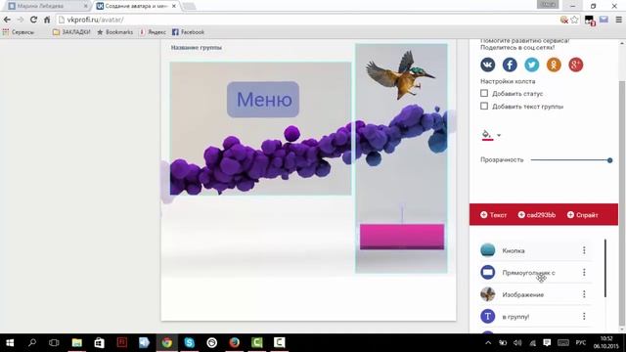The image size is (626, 352).
Task: Open the mail extension icon
Action: click(604, 20)
